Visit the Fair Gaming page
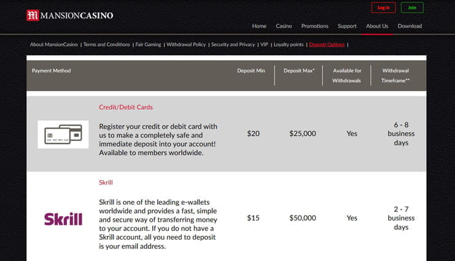Viewport: 455px width, 261px height. pyautogui.click(x=148, y=45)
